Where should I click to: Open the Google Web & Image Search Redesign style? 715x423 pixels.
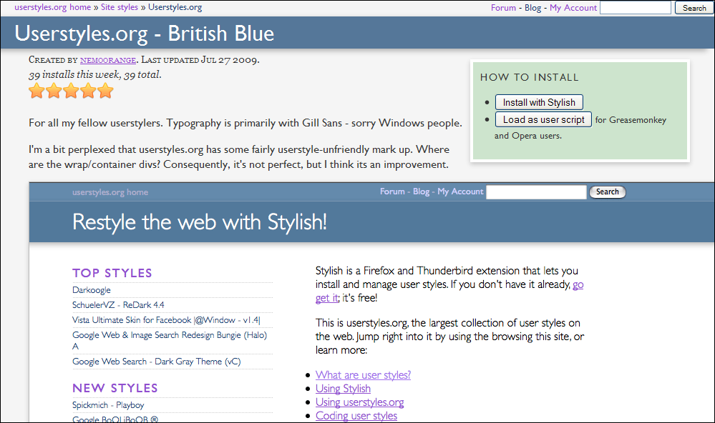click(x=170, y=341)
